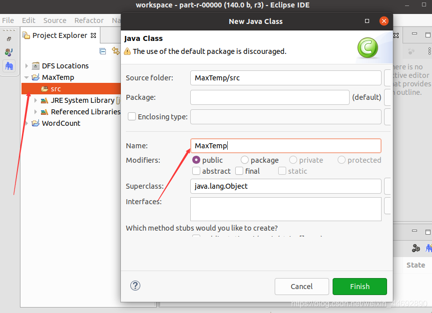Click the Name field containing MaxTemp
The height and width of the screenshot is (313, 432).
286,146
